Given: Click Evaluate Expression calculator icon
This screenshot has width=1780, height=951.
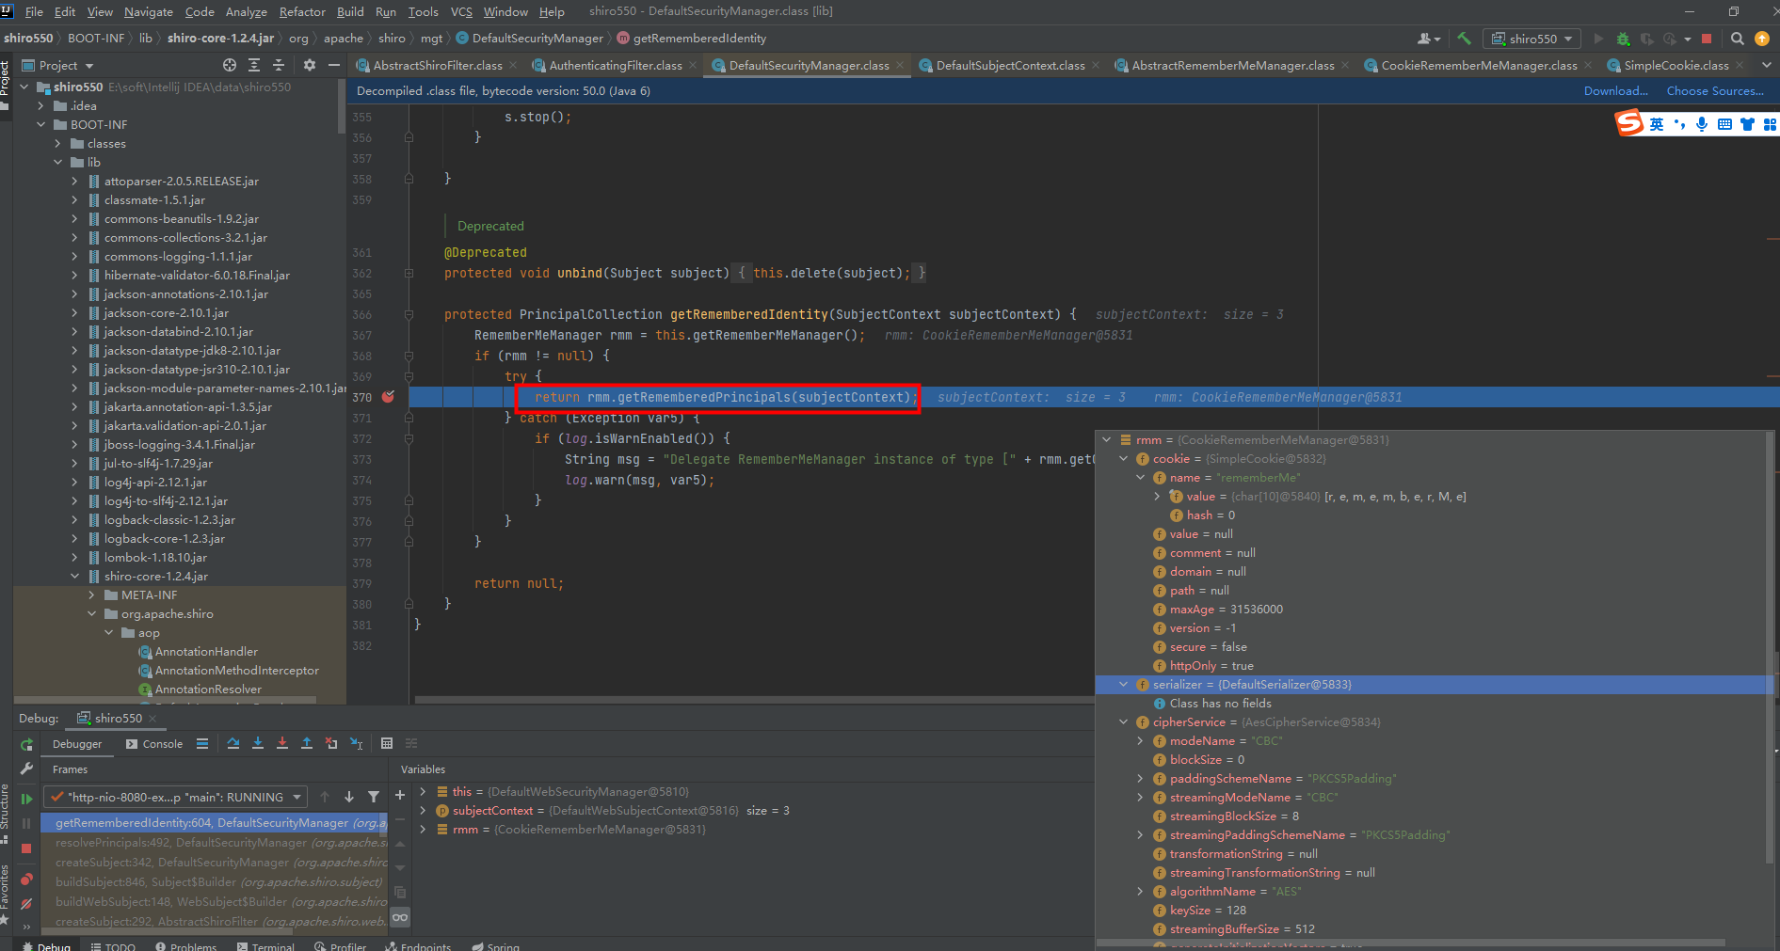Looking at the screenshot, I should (x=387, y=743).
